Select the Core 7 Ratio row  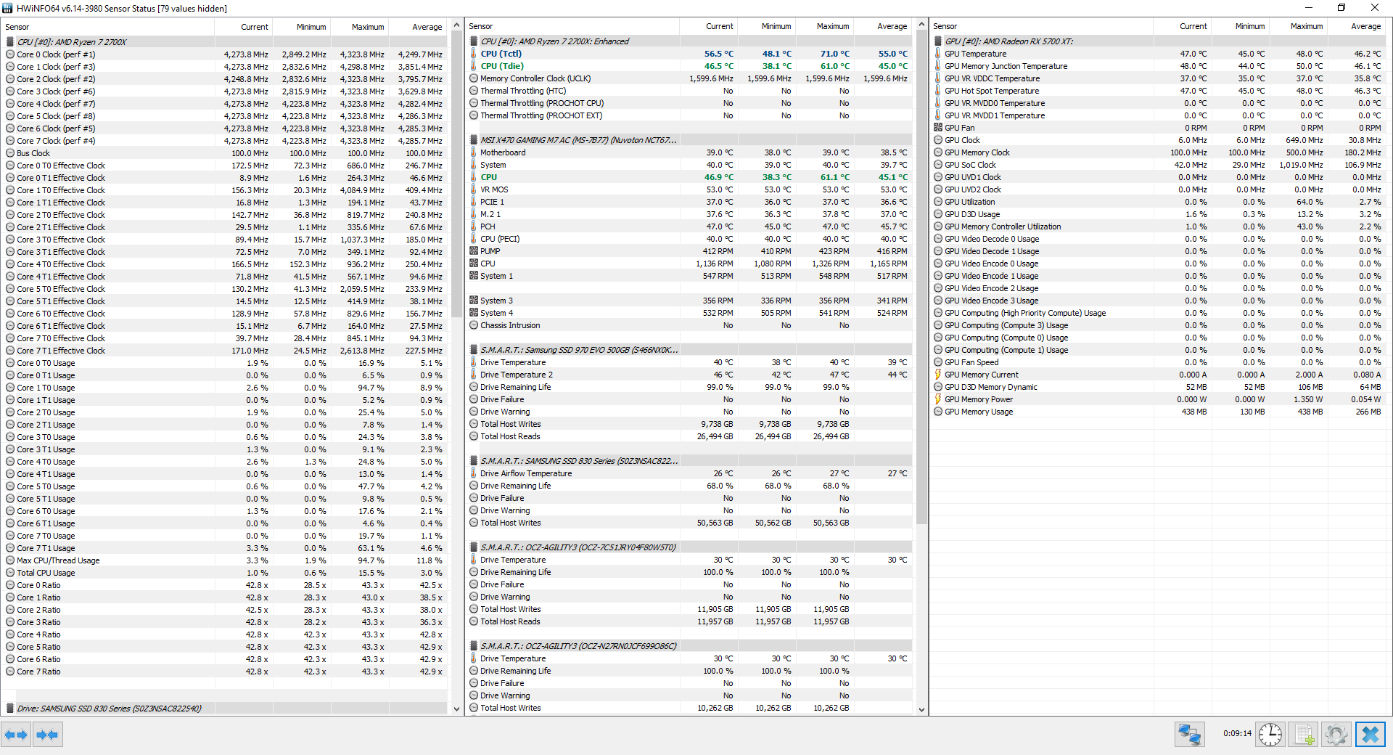[225, 672]
